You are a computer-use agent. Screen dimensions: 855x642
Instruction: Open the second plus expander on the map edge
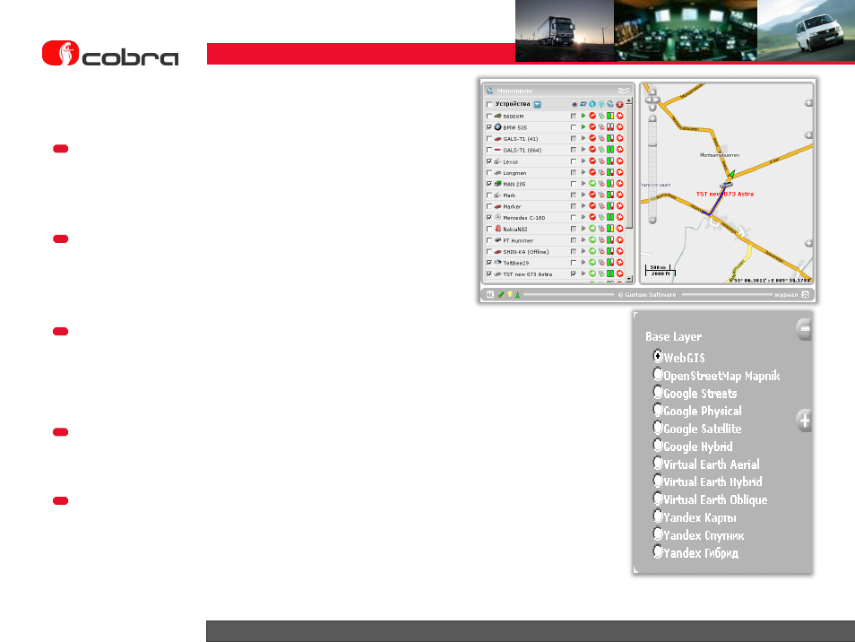pyautogui.click(x=808, y=134)
